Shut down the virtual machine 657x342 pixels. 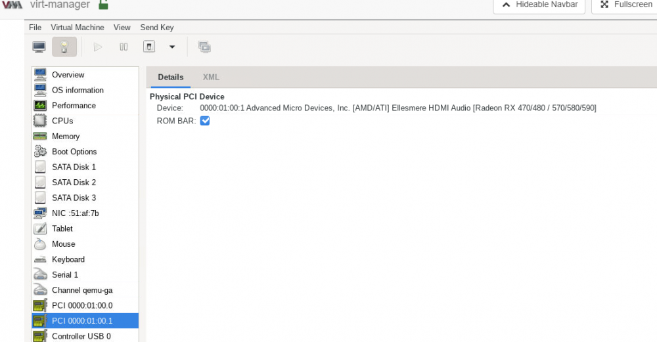149,47
